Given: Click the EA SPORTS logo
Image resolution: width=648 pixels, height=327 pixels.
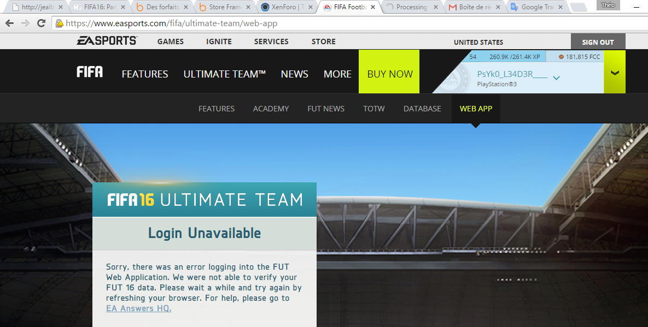Looking at the screenshot, I should point(107,41).
